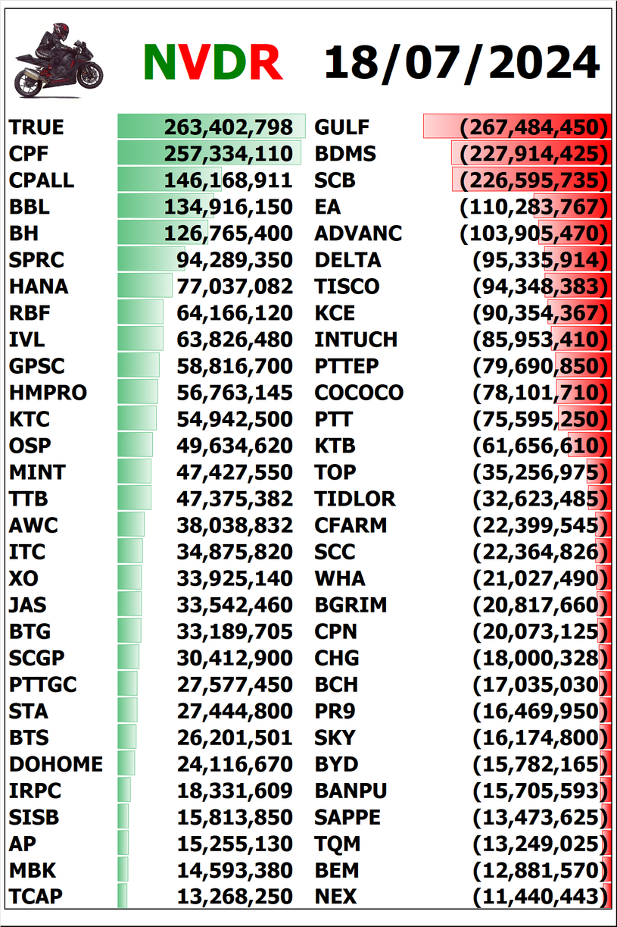The height and width of the screenshot is (927, 617).
Task: Click GULF's red value bar (267,484,450)
Action: 516,127
